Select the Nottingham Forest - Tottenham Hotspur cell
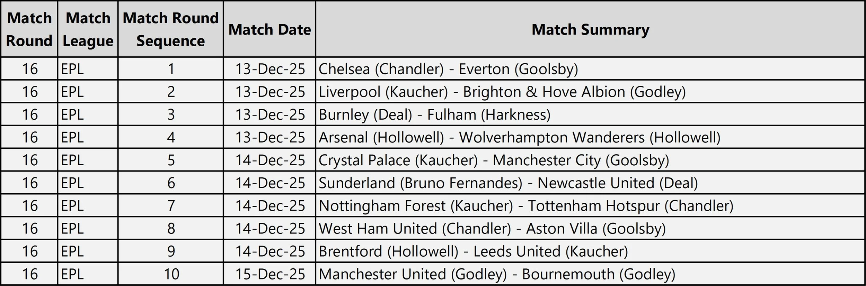The image size is (866, 286). click(590, 206)
